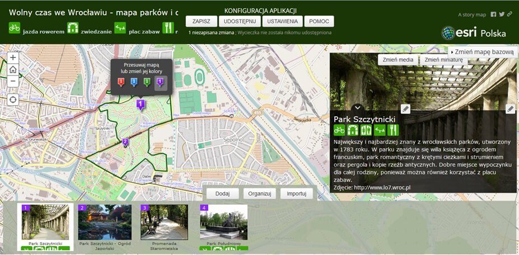Click Zmień miniaturę button
This screenshot has height=255, width=519.
443,60
